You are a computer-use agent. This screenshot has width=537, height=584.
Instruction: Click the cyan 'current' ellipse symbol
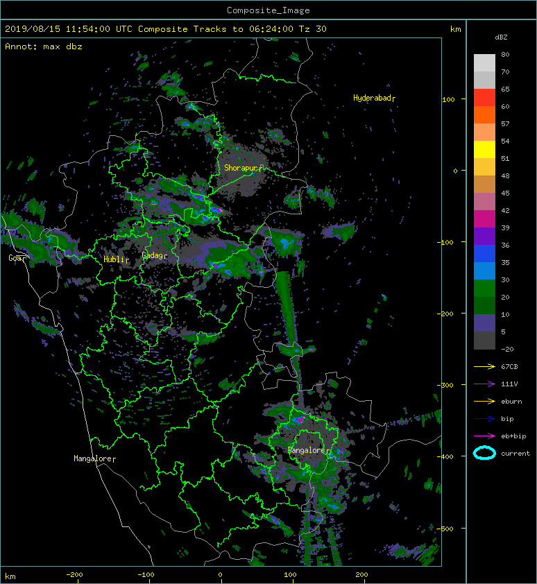click(x=484, y=453)
